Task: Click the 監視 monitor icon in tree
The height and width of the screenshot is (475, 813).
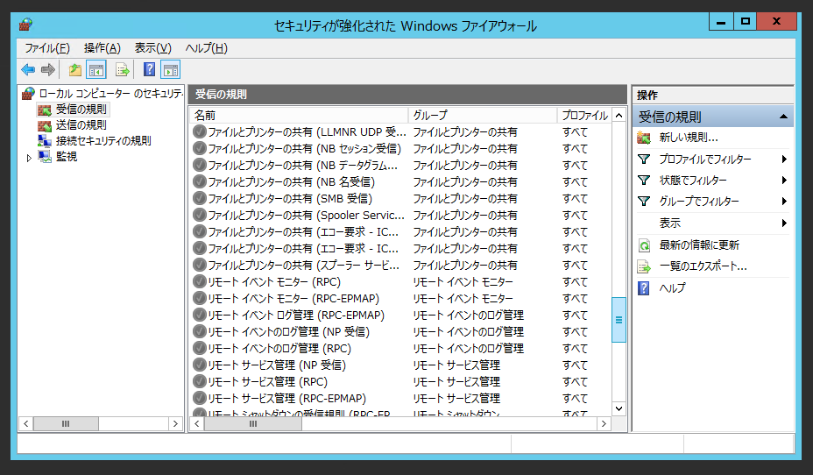Action: coord(45,156)
